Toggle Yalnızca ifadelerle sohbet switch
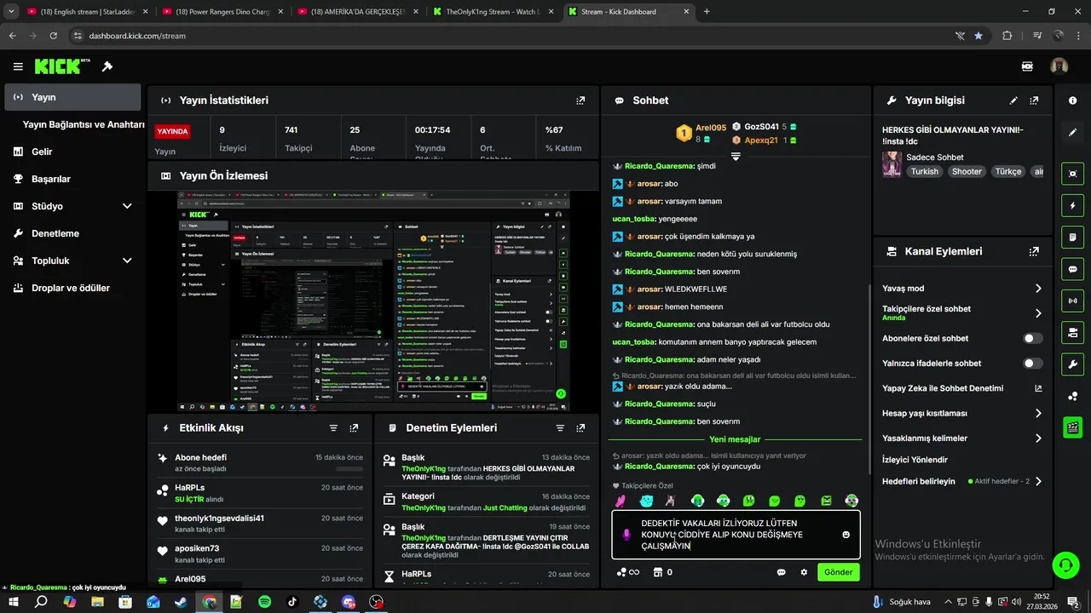 1032,363
